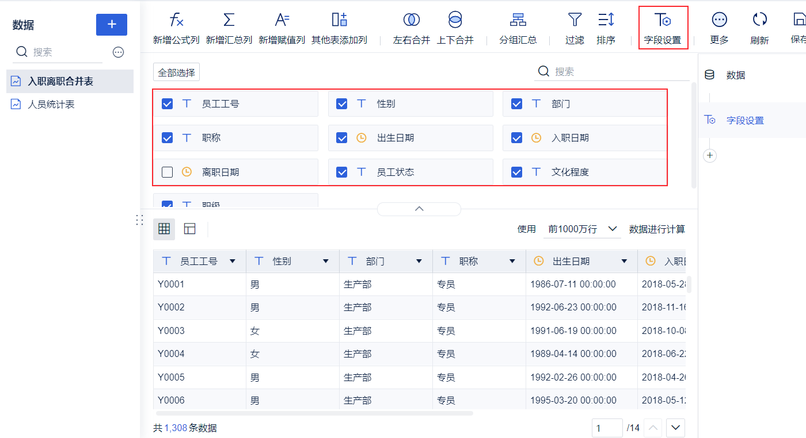Select 人员统计表 in the data list

(51, 105)
